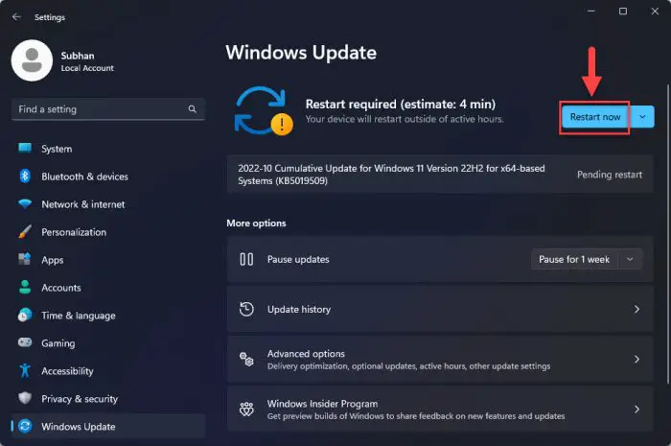Select Windows Update in sidebar

(x=108, y=426)
